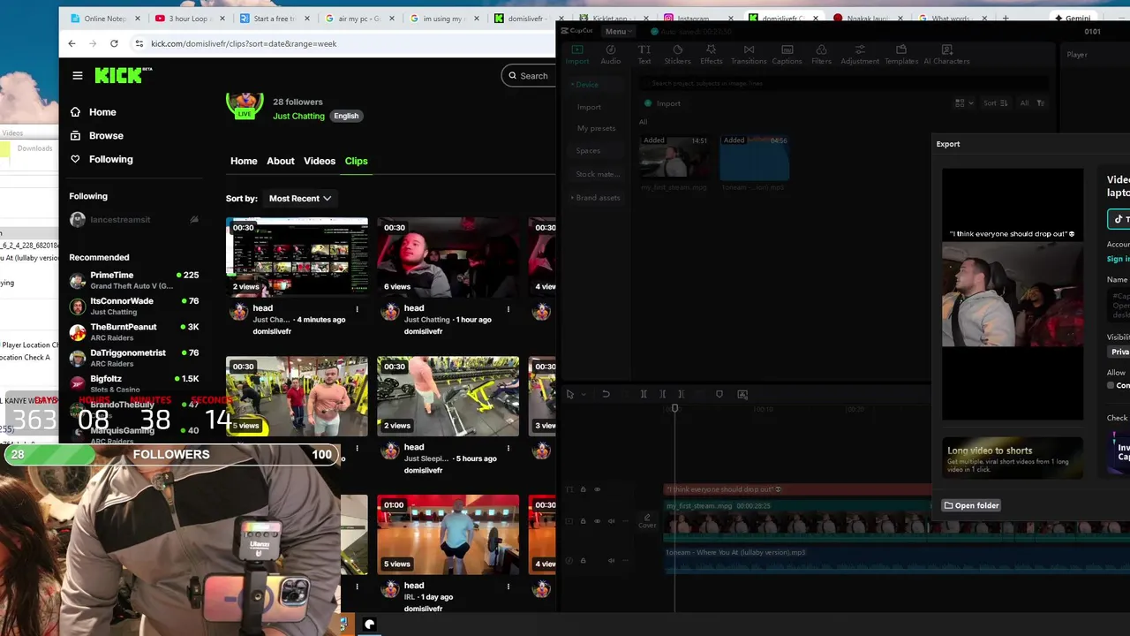Open the 01:00 clip with 5 views
The height and width of the screenshot is (636, 1130).
(448, 534)
